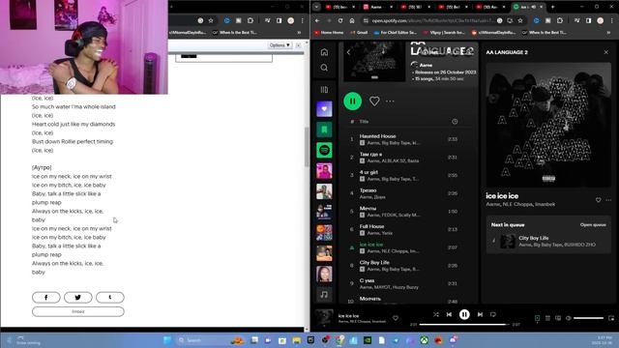Image resolution: width=619 pixels, height=348 pixels.
Task: Skip to next track
Action: [480, 314]
